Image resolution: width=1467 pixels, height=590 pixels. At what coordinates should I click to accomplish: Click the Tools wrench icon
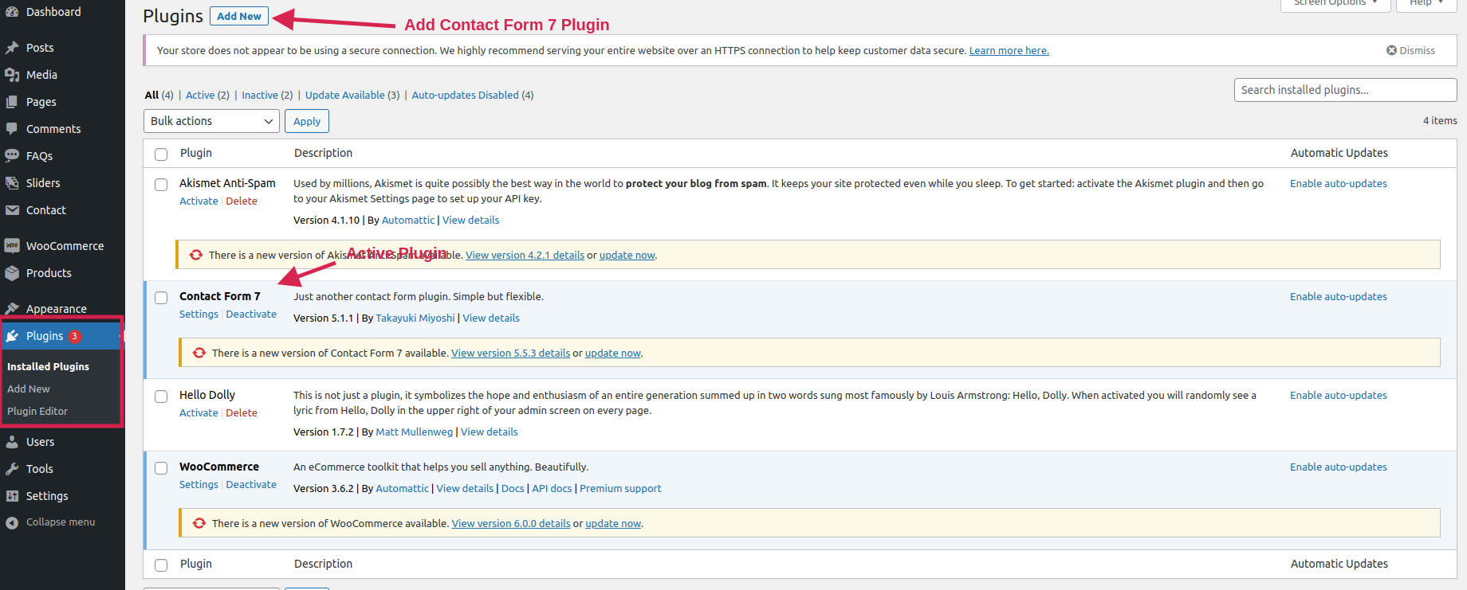pos(12,469)
